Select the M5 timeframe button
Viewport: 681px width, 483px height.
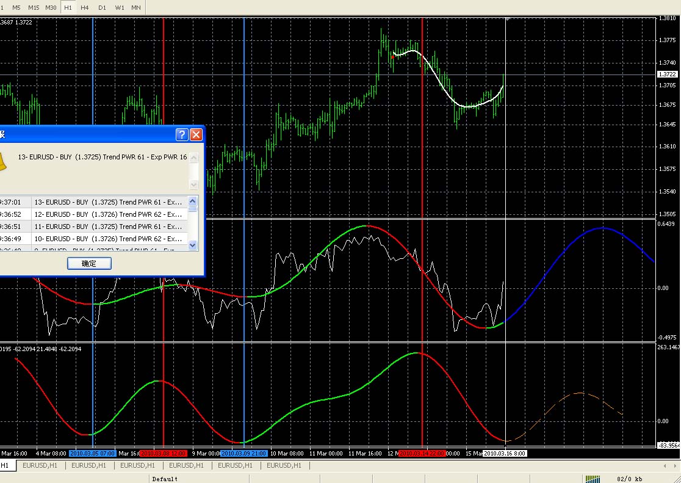point(16,7)
